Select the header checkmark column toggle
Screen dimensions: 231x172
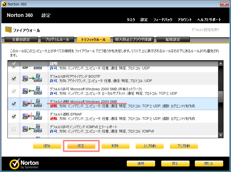(x=14, y=63)
